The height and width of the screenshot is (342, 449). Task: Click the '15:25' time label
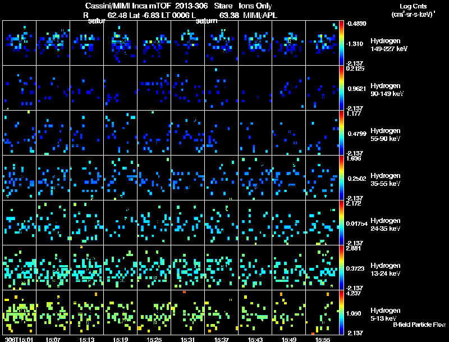(154, 339)
